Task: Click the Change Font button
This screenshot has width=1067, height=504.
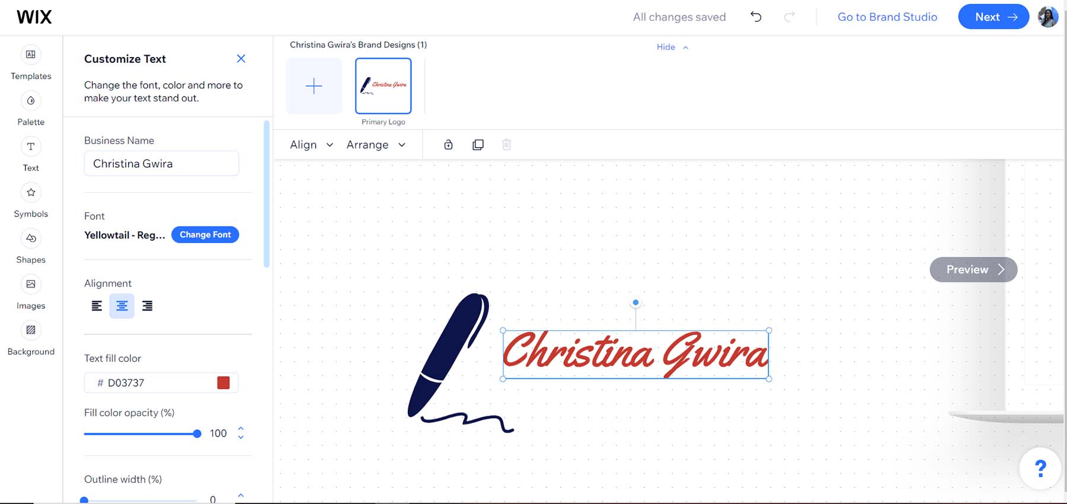Action: 205,235
